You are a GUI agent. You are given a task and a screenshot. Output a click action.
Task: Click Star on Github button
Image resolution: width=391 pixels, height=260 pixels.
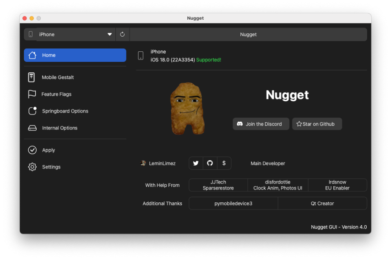point(317,124)
